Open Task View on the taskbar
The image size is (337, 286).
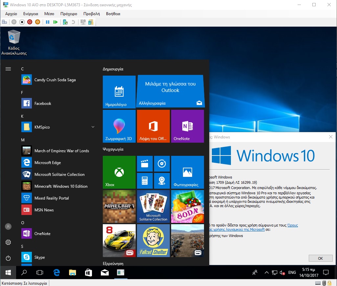click(x=40, y=273)
